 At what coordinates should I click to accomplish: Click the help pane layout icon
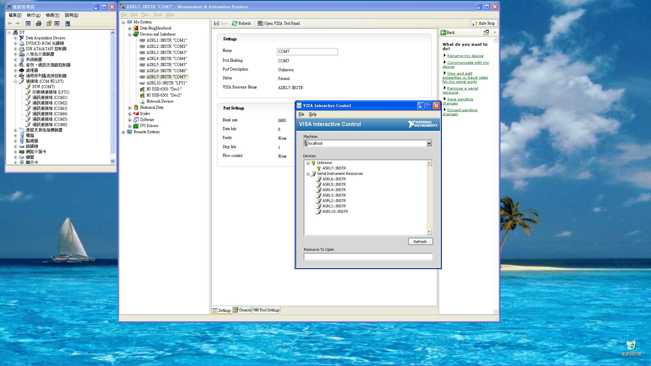486,33
